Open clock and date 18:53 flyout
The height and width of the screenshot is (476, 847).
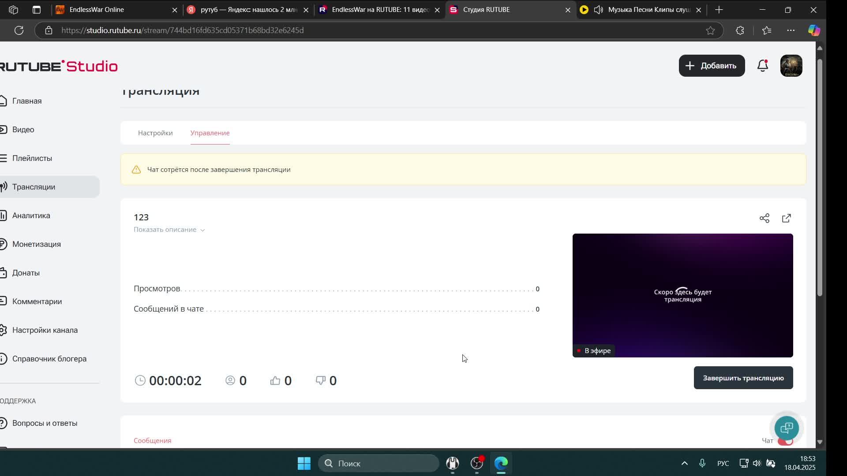click(x=800, y=463)
